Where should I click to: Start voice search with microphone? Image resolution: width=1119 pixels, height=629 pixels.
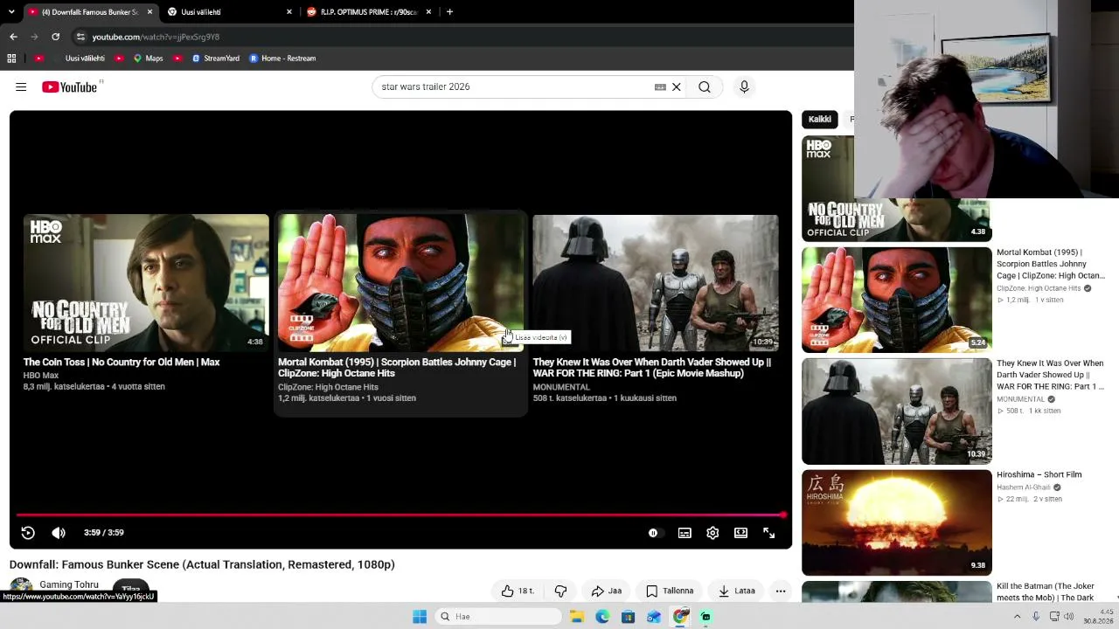click(x=744, y=86)
